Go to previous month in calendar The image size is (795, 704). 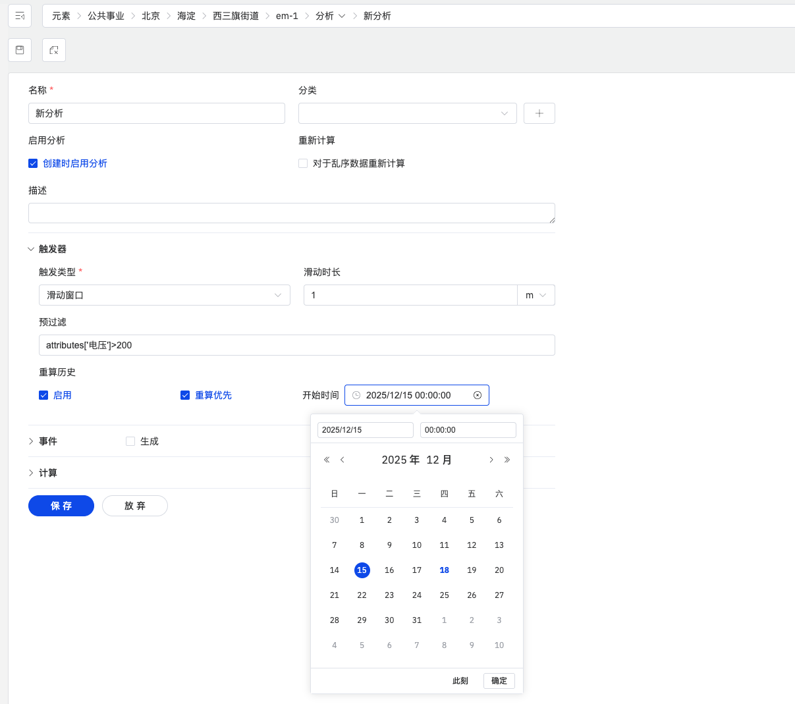pos(343,460)
